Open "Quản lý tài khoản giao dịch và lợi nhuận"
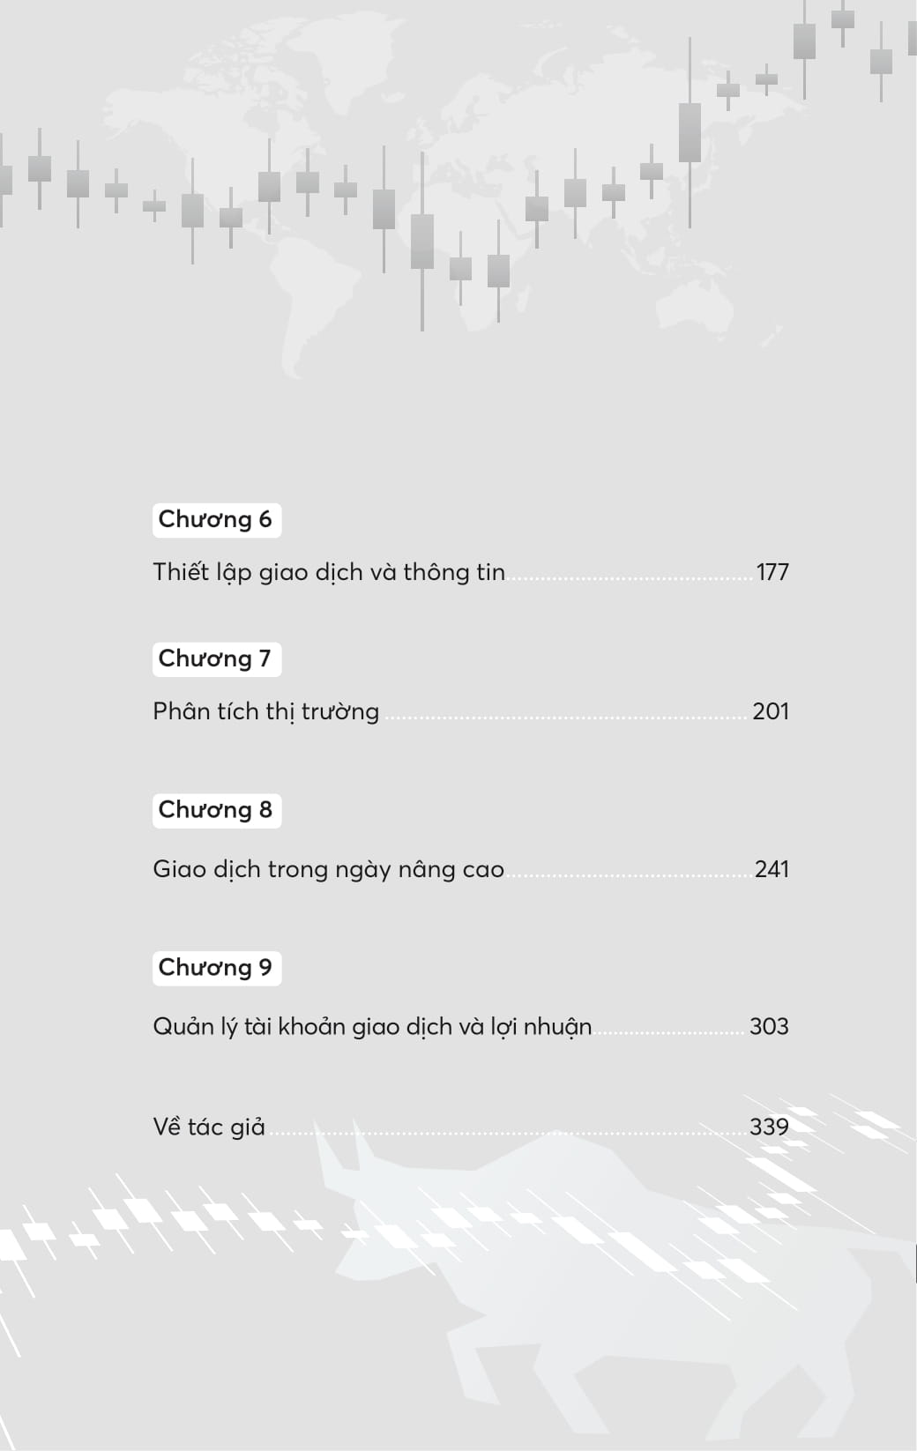The image size is (917, 1451). [372, 1026]
